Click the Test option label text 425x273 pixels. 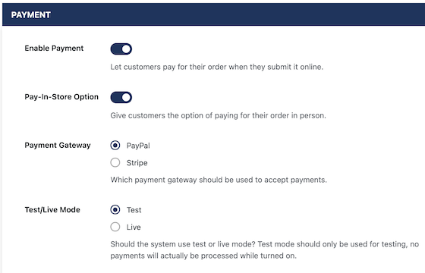point(134,210)
